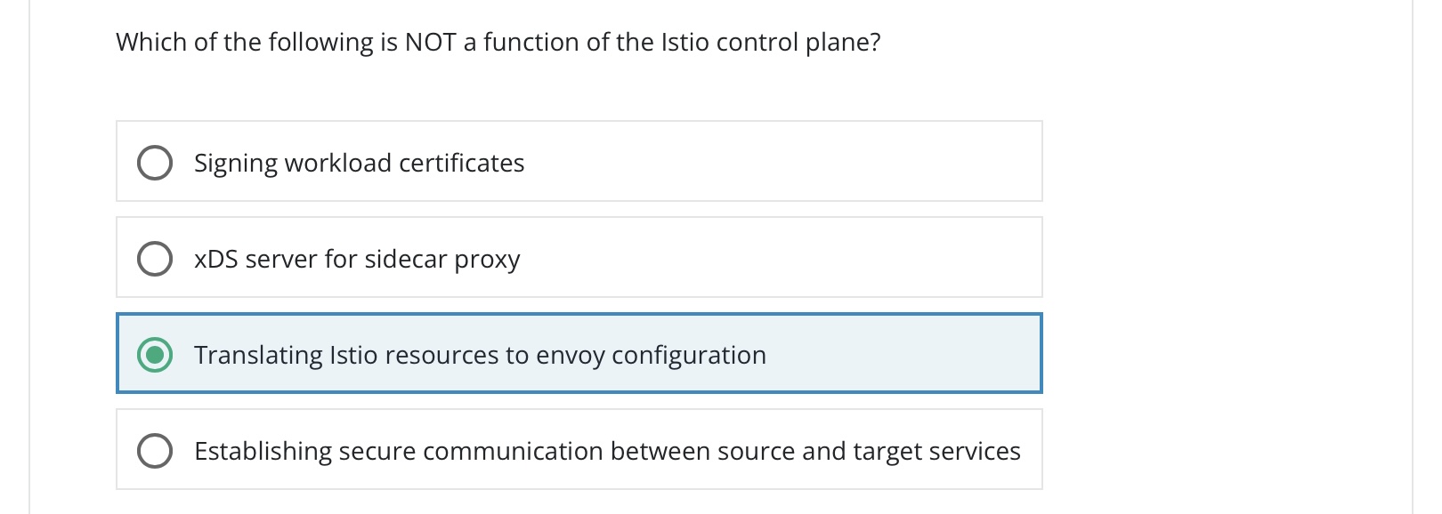
Task: Click the word "sidecar" in second option
Action: pyautogui.click(x=406, y=259)
